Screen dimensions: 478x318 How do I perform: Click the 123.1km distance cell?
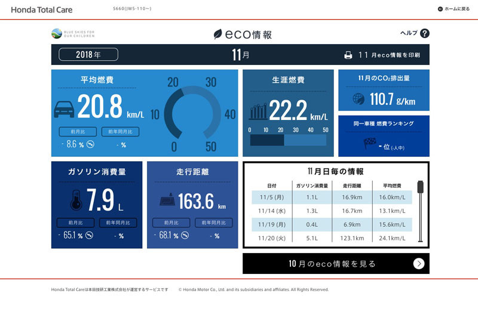point(352,238)
